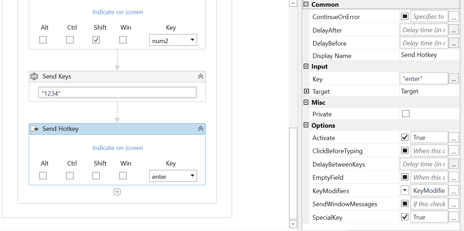Image resolution: width=464 pixels, height=231 pixels.
Task: Add a new activity with the plus button
Action: point(117,192)
